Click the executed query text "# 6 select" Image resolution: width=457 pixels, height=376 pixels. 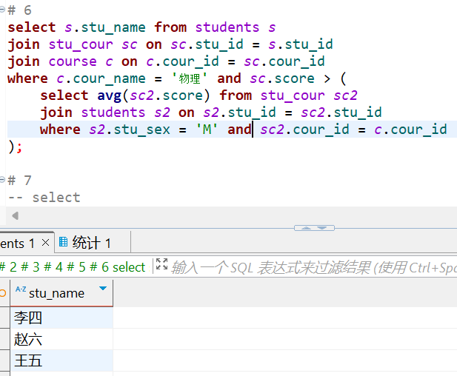119,267
